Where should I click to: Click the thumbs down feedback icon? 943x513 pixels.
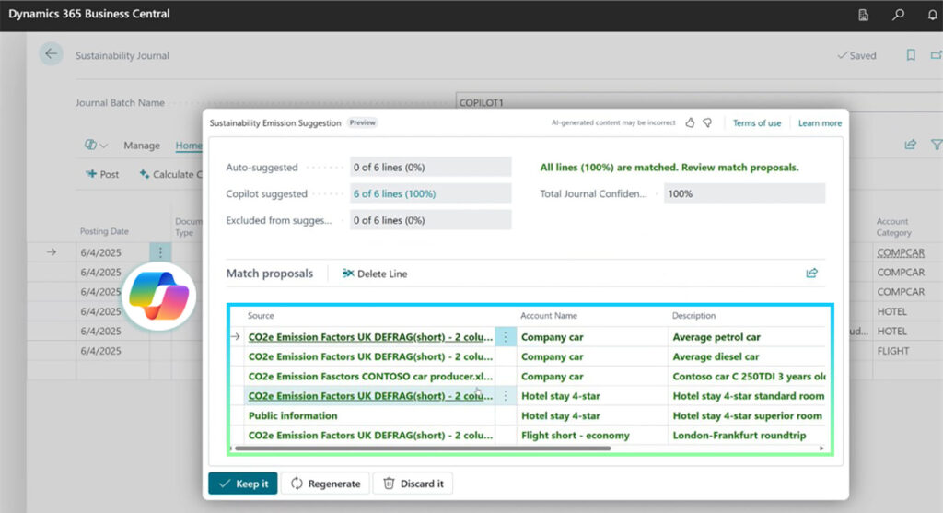click(706, 122)
